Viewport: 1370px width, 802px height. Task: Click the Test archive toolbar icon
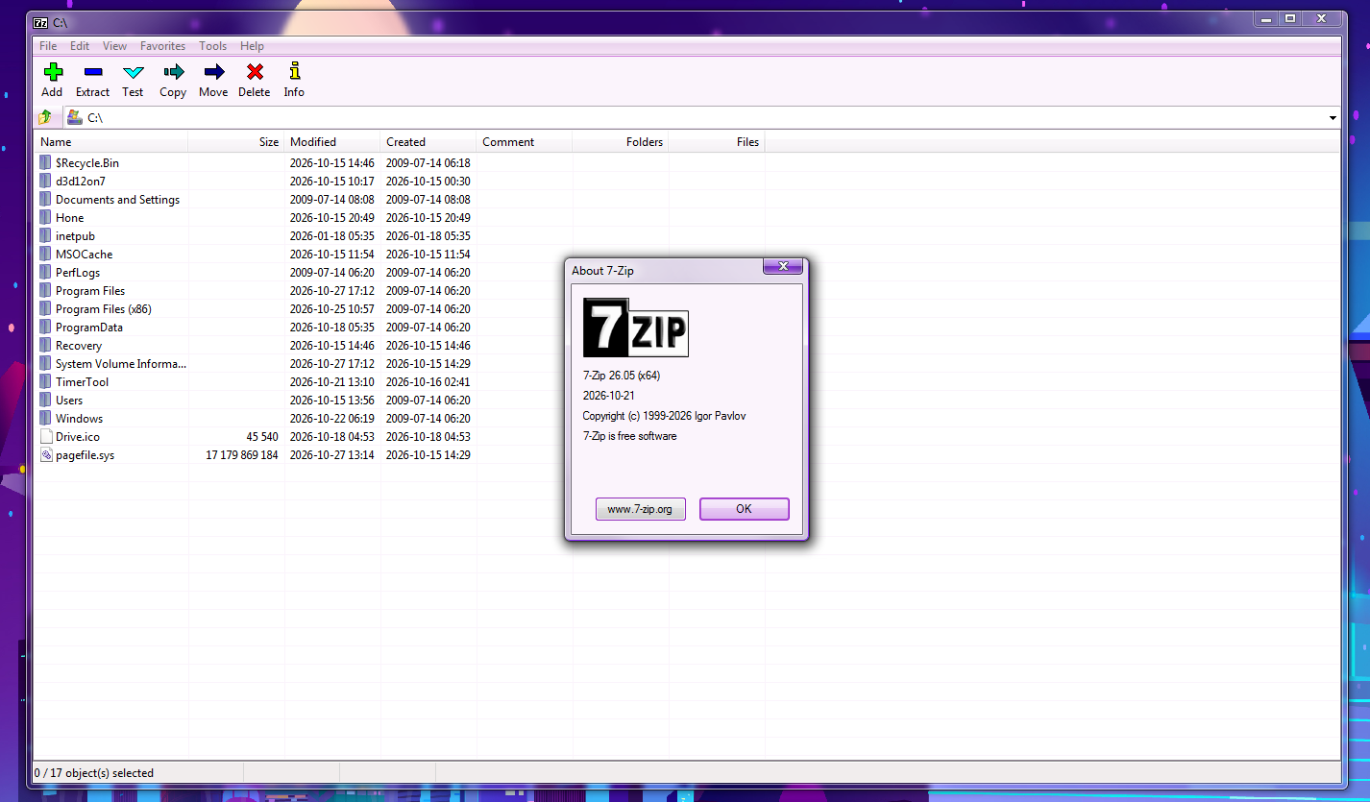133,72
